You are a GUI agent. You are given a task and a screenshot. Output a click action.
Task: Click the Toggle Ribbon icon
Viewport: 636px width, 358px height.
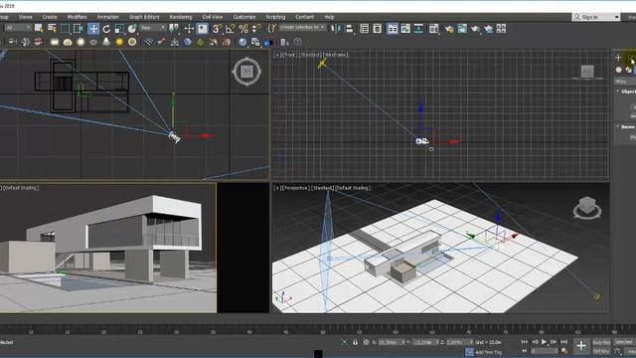coord(393,29)
